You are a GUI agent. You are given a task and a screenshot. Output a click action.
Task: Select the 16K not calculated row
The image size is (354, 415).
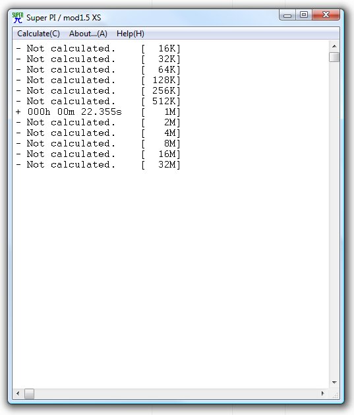coord(98,48)
